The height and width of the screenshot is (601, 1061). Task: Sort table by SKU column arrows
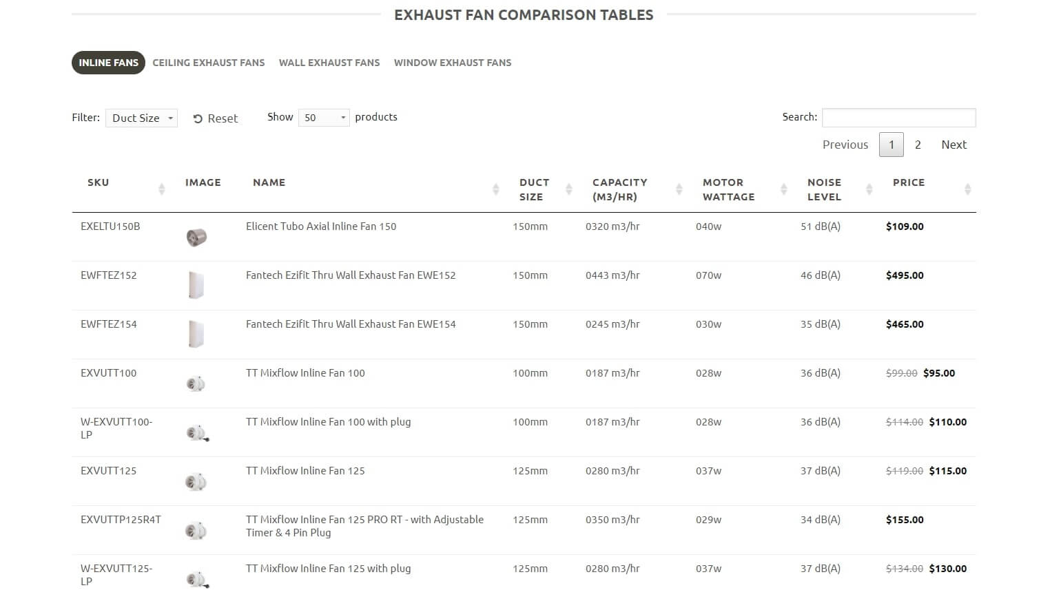click(x=162, y=189)
